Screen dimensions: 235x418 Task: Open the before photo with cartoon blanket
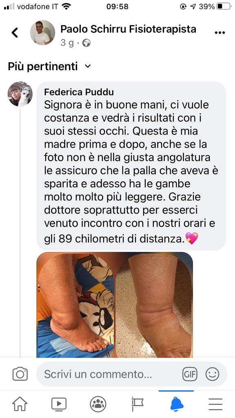pos(75,305)
